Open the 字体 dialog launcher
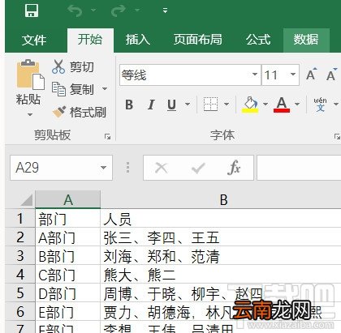The width and height of the screenshot is (341, 333). [x=337, y=137]
